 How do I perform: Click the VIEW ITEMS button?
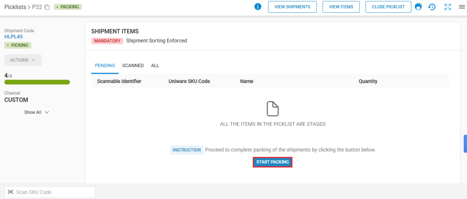341,7
